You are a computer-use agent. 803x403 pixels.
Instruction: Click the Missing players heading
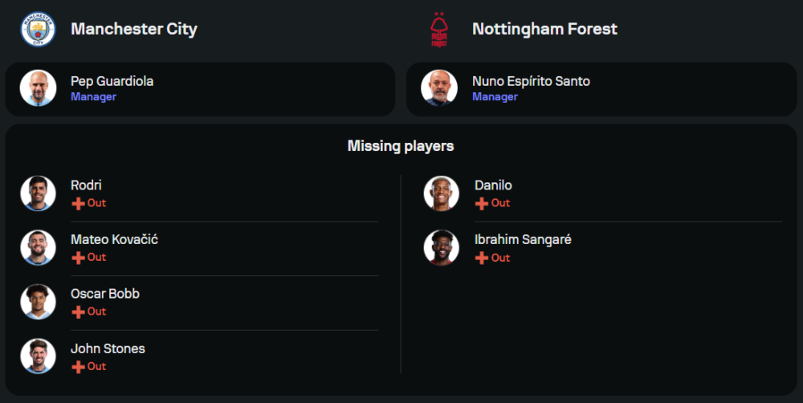401,146
